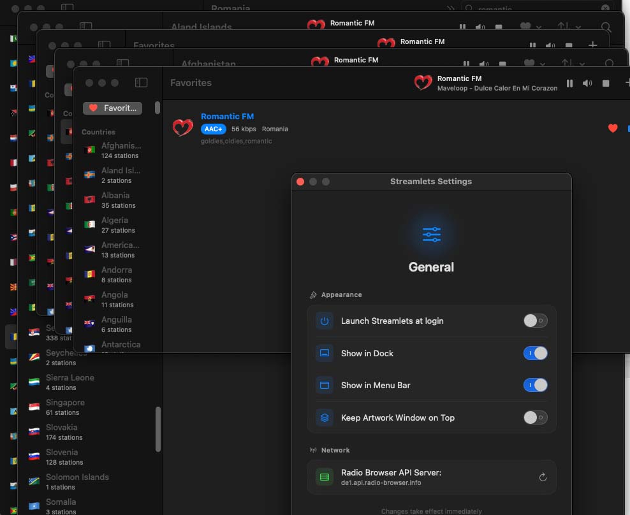Click volume icon in the Aland Islands window

480,27
